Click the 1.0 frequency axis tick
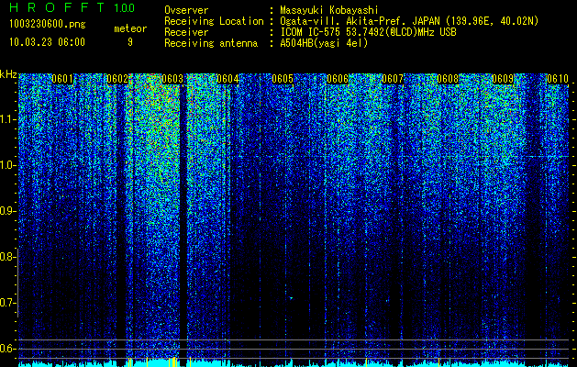Image resolution: width=577 pixels, height=367 pixels. (7, 165)
